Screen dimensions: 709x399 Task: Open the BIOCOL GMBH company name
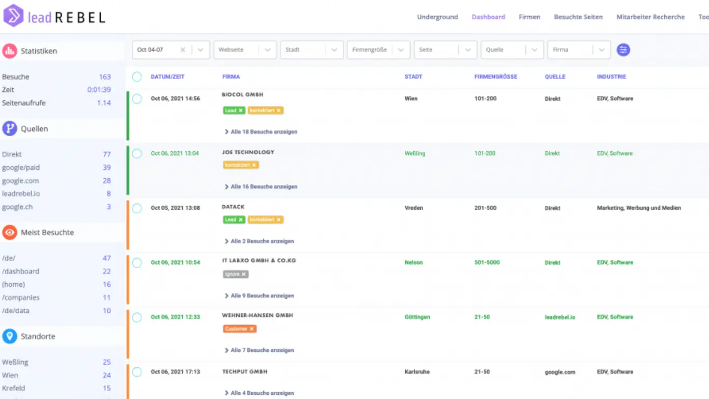(x=242, y=95)
